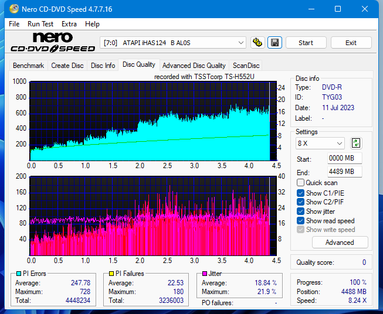Screen dimensions: 383x314
Task: Click PI Errors total 4448234
Action: pos(78,301)
